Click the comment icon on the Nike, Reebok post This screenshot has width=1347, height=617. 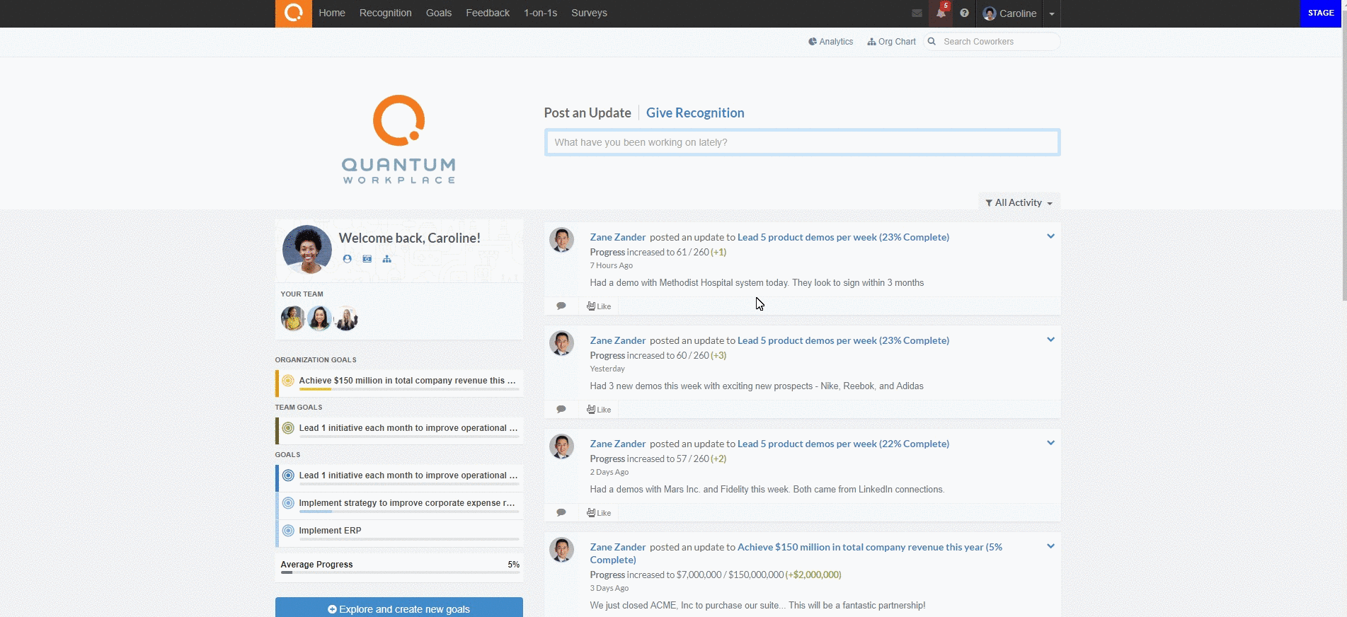coord(561,409)
